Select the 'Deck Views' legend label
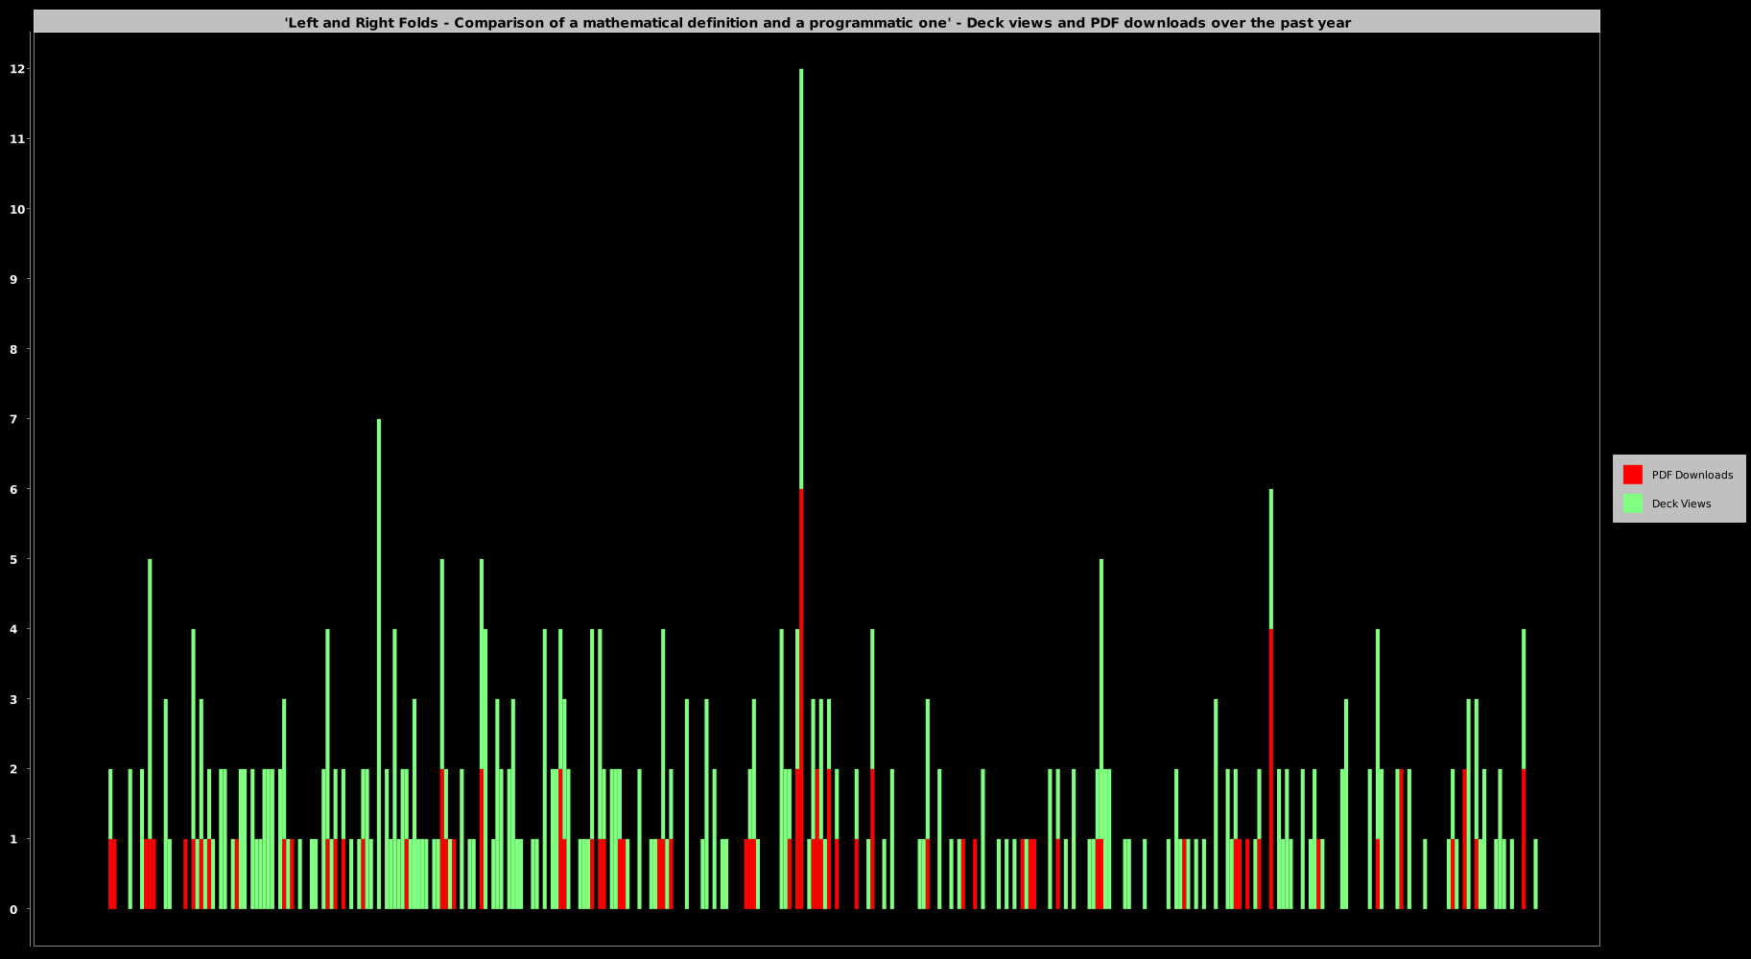 coord(1681,503)
